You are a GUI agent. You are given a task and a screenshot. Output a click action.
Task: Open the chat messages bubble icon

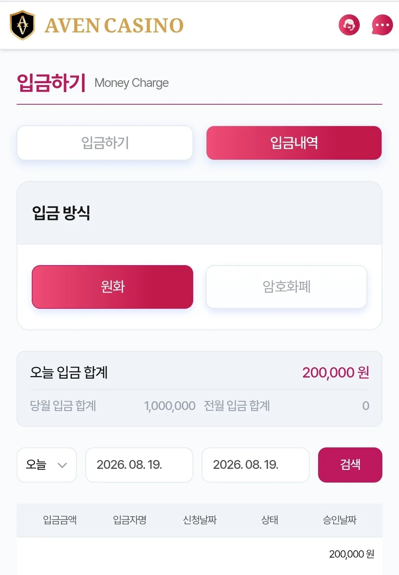pyautogui.click(x=382, y=25)
